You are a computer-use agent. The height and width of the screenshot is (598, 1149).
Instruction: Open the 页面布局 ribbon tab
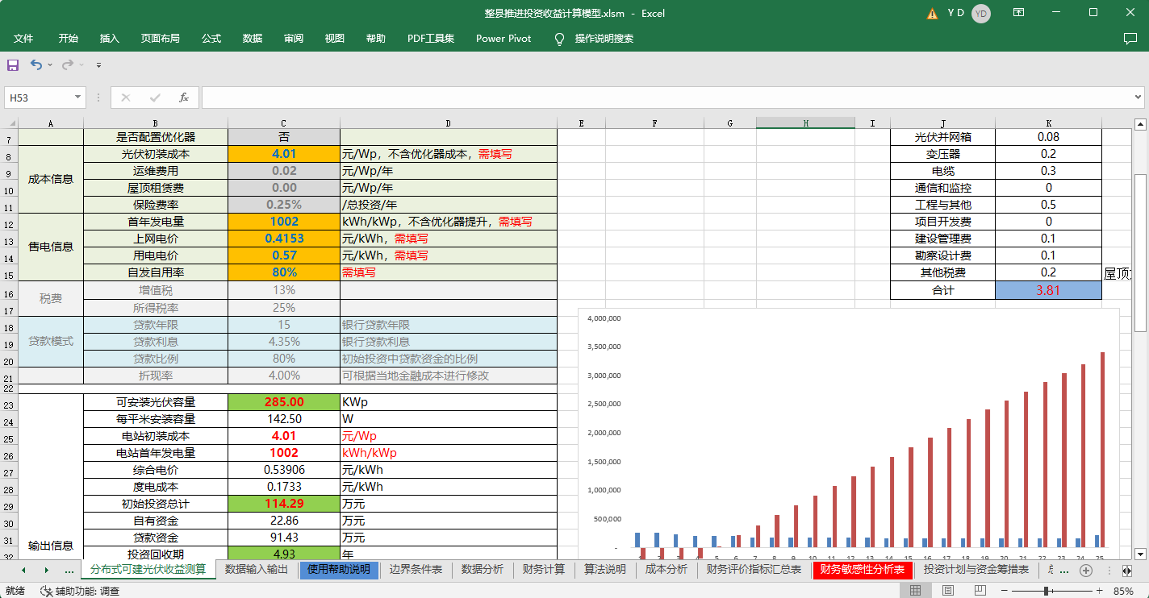161,39
